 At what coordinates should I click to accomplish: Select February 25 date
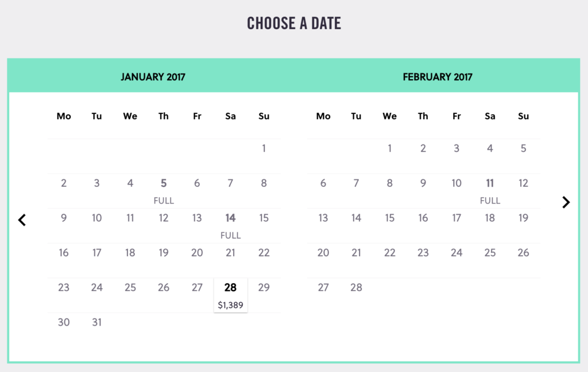[x=490, y=260]
